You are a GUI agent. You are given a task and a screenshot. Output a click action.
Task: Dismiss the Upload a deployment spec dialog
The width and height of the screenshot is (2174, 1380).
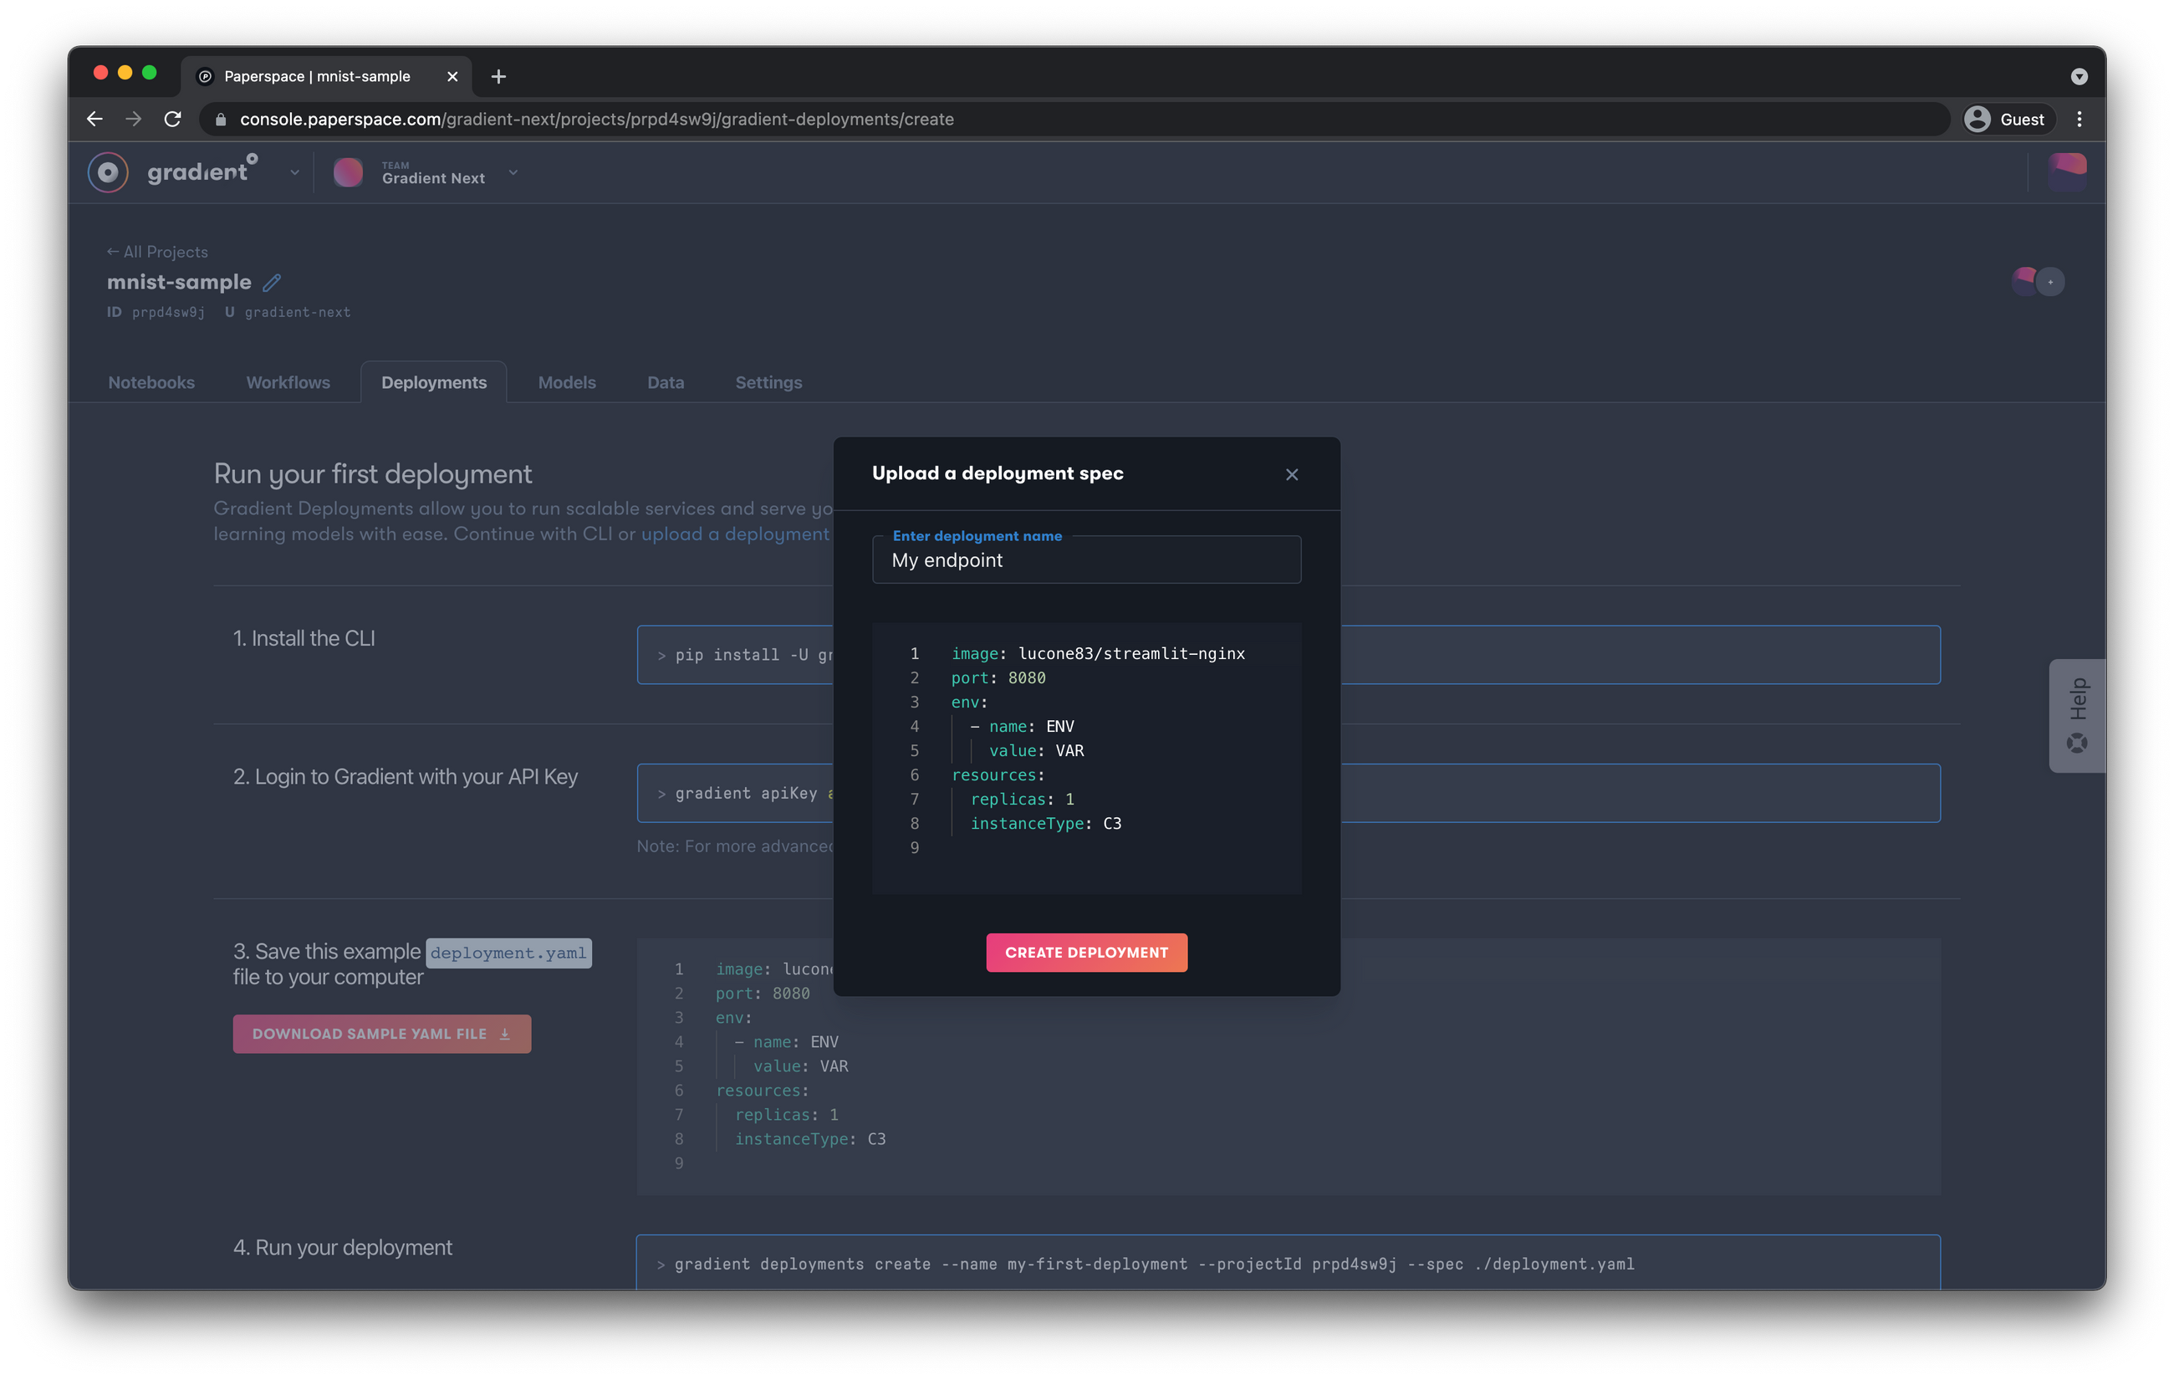(1292, 474)
